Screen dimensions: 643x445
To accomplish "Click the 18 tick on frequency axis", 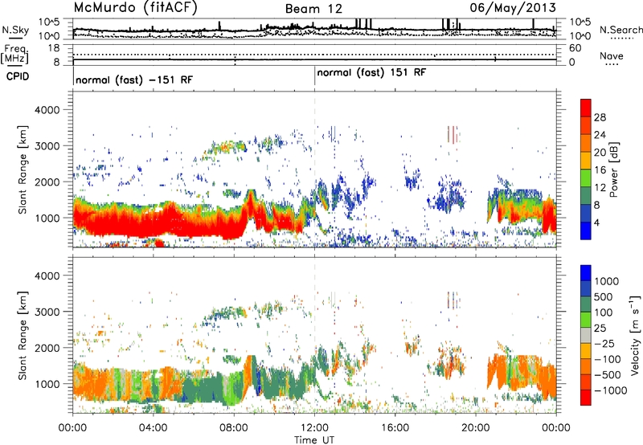I will pos(54,48).
